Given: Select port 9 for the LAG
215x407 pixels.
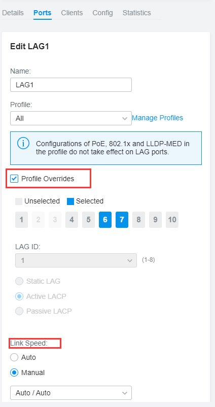Looking at the screenshot, I should coord(155,220).
